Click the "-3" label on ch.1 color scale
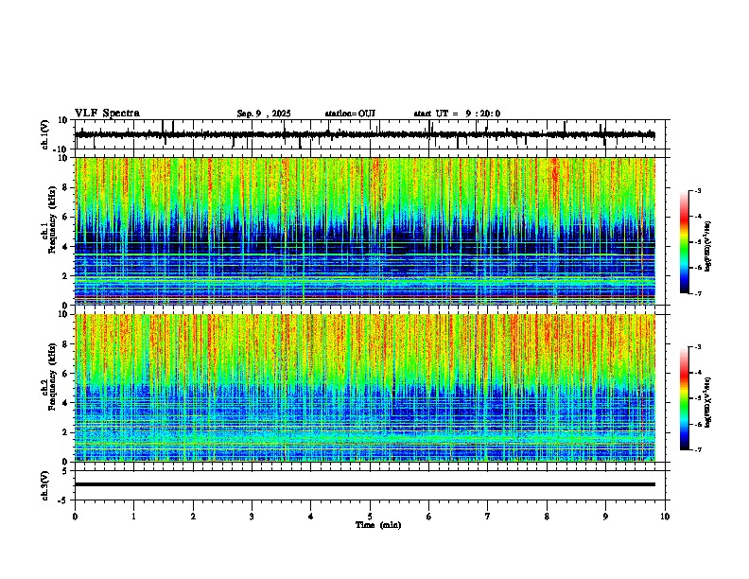Image resolution: width=749 pixels, height=579 pixels. [698, 191]
